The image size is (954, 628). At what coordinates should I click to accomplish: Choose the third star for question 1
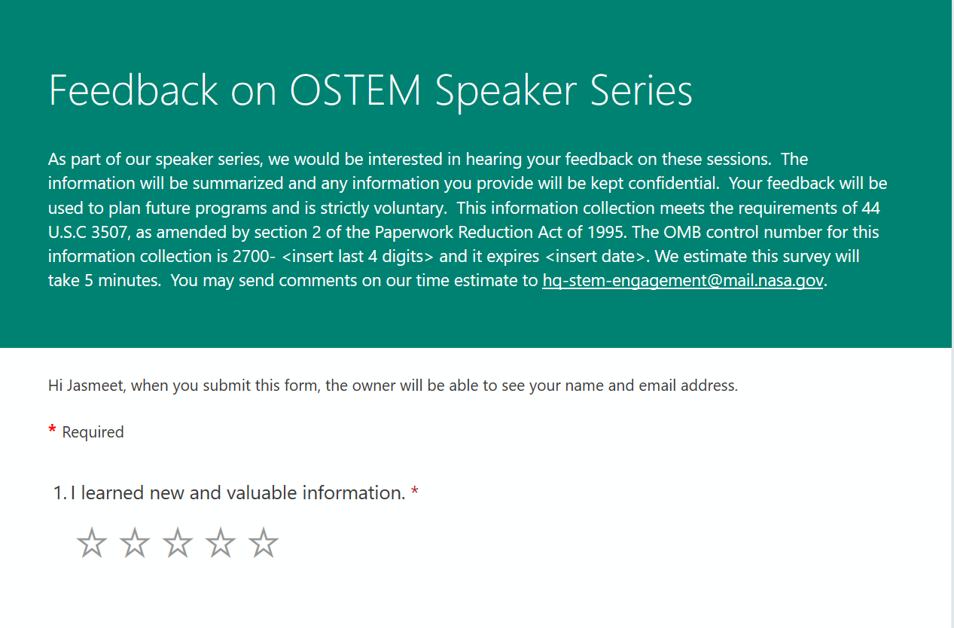coord(178,543)
